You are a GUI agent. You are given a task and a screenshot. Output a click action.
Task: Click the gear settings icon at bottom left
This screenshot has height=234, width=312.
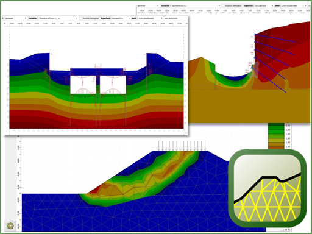pyautogui.click(x=10, y=225)
